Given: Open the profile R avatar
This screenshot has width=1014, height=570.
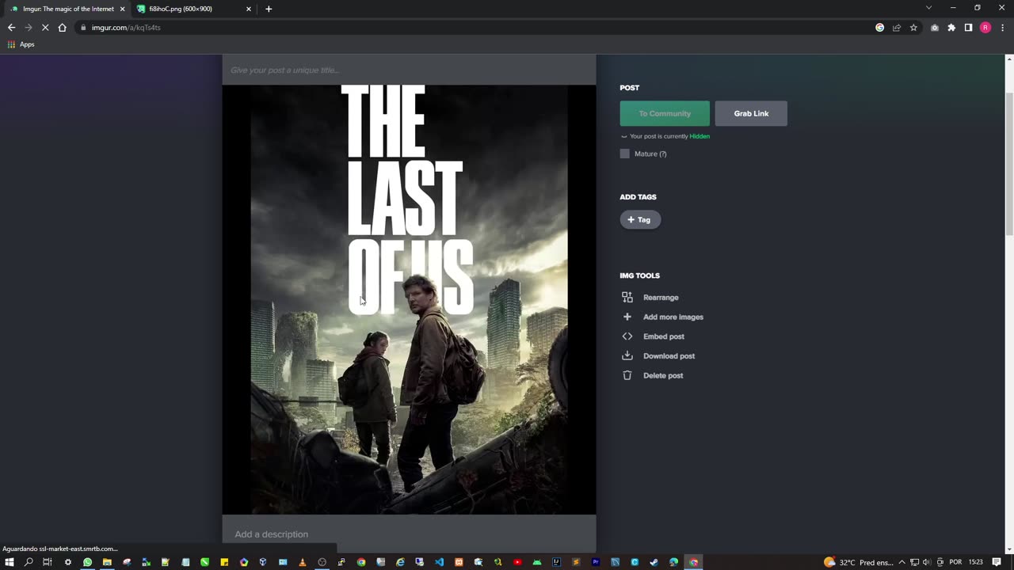Looking at the screenshot, I should pyautogui.click(x=985, y=28).
